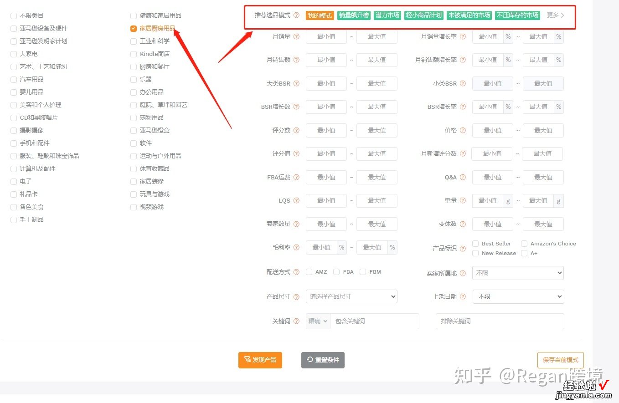Click the 排除关键词 input field

point(500,321)
